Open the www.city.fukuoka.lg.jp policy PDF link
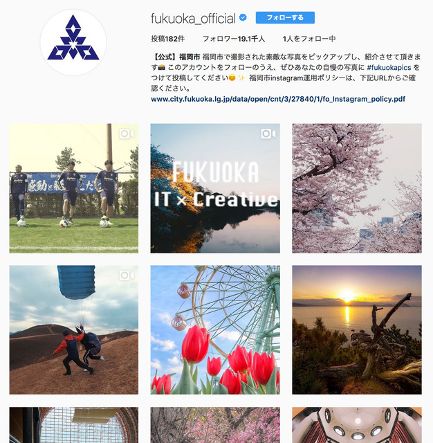 pos(278,99)
